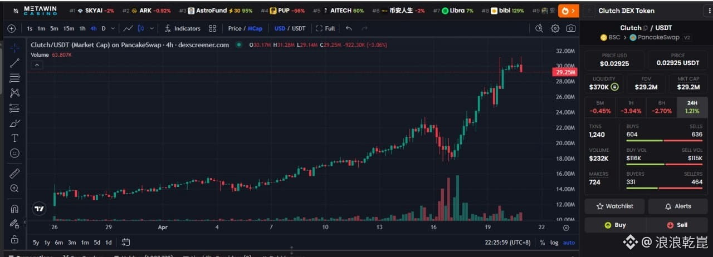Select the 1h time interval

point(82,28)
